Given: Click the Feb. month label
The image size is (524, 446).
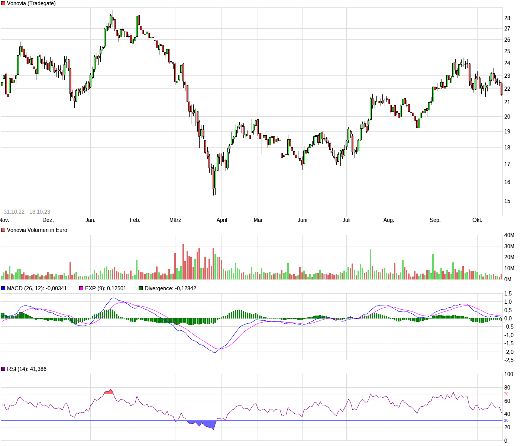Looking at the screenshot, I should 135,220.
